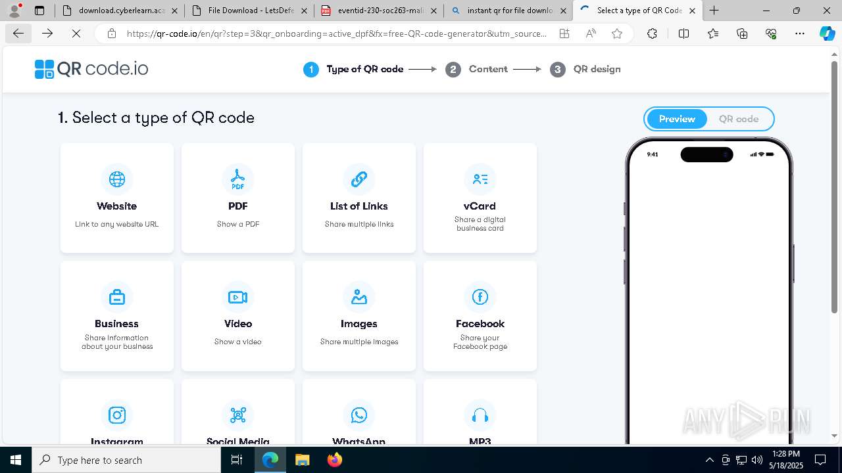The height and width of the screenshot is (473, 842).
Task: Select the MP3 headphones icon
Action: coord(480,415)
